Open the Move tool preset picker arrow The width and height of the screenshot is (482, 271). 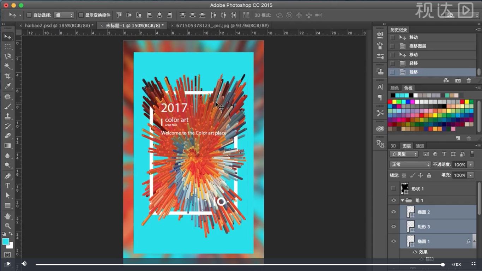[20, 15]
